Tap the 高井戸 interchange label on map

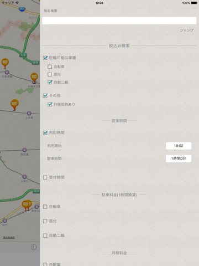point(36,191)
